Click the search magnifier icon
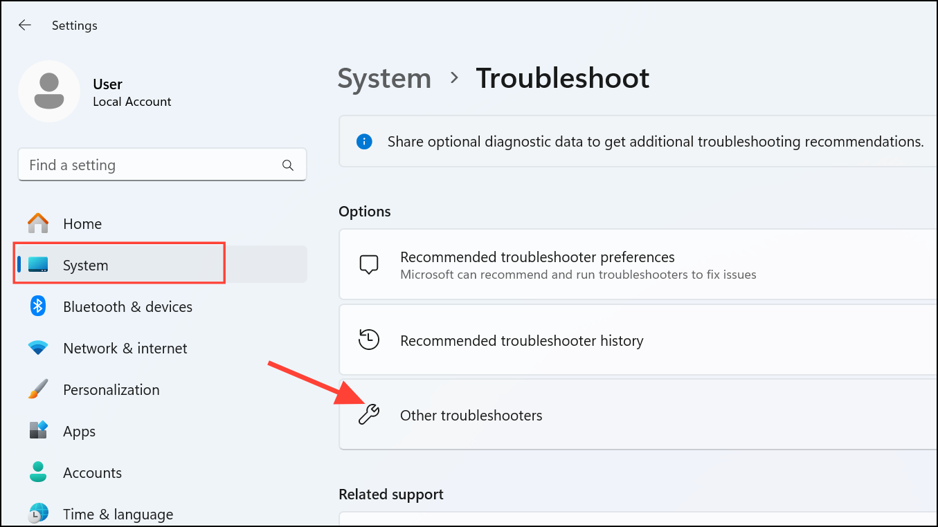Screen dimensions: 938x527 coord(288,165)
